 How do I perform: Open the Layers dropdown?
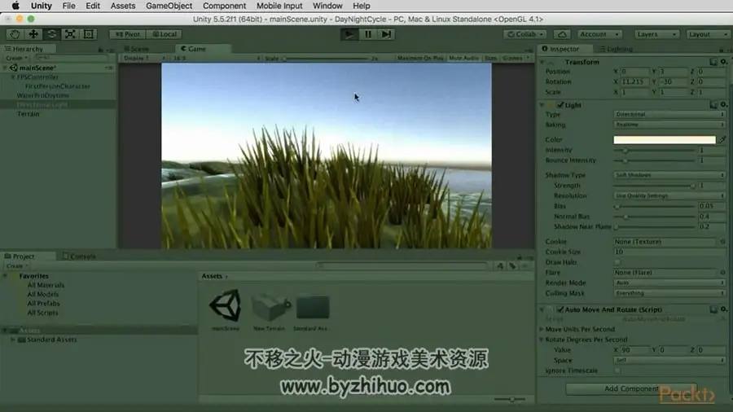pos(656,34)
